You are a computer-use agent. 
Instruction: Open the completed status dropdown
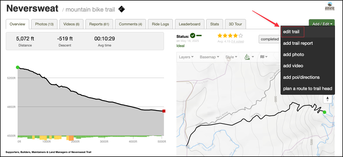tap(270, 39)
